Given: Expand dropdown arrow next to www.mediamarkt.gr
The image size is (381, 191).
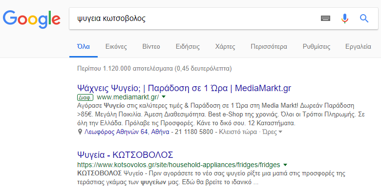Looking at the screenshot, I should (164, 97).
